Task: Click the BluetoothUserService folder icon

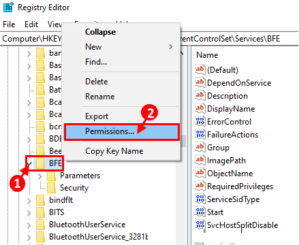Action: point(41,225)
